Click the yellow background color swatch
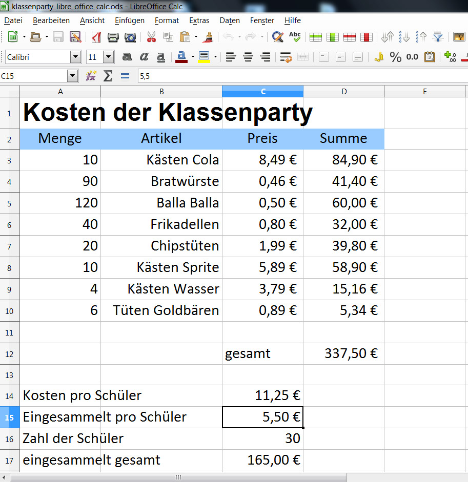 coord(204,57)
